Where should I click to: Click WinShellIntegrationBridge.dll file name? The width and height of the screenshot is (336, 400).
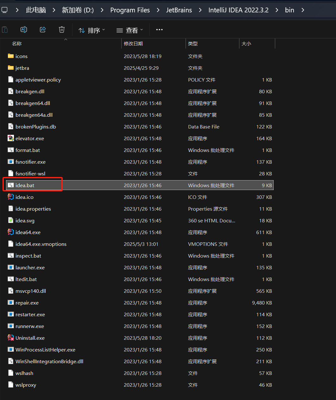tap(49, 361)
